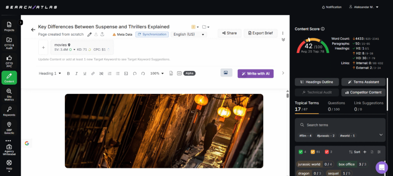The height and width of the screenshot is (176, 393).
Task: Click the Synchronization button
Action: click(152, 34)
